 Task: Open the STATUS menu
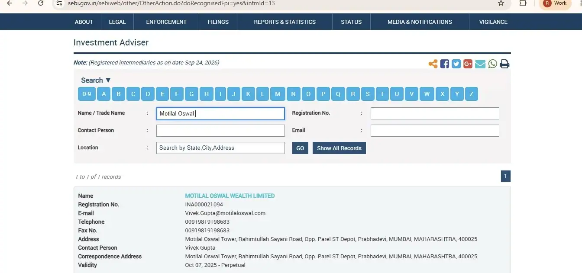(x=351, y=22)
